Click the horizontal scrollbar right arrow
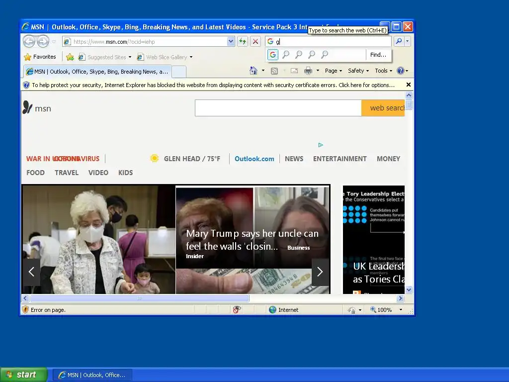The height and width of the screenshot is (382, 509). (401, 298)
